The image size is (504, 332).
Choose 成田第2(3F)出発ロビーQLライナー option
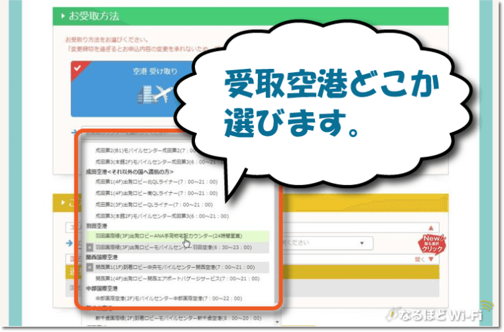[155, 205]
